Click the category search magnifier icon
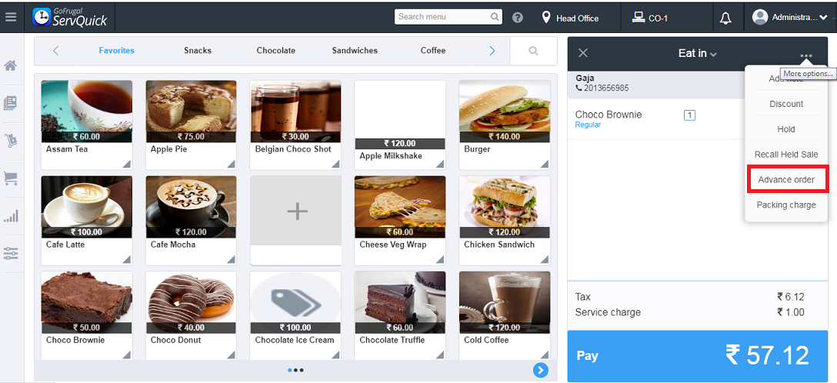Screen dimensions: 837x383 click(533, 51)
